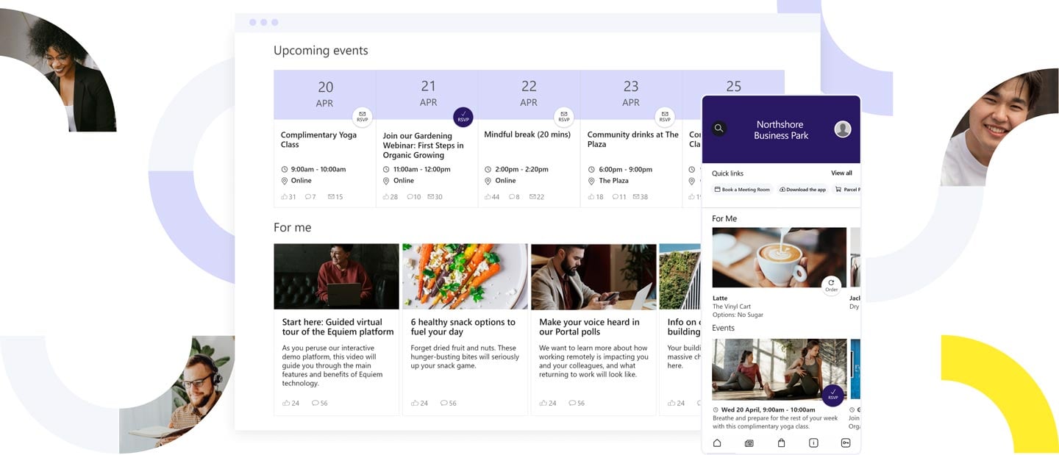The width and height of the screenshot is (1059, 455).
Task: Open the key access tab in bottom navigation
Action: [845, 443]
